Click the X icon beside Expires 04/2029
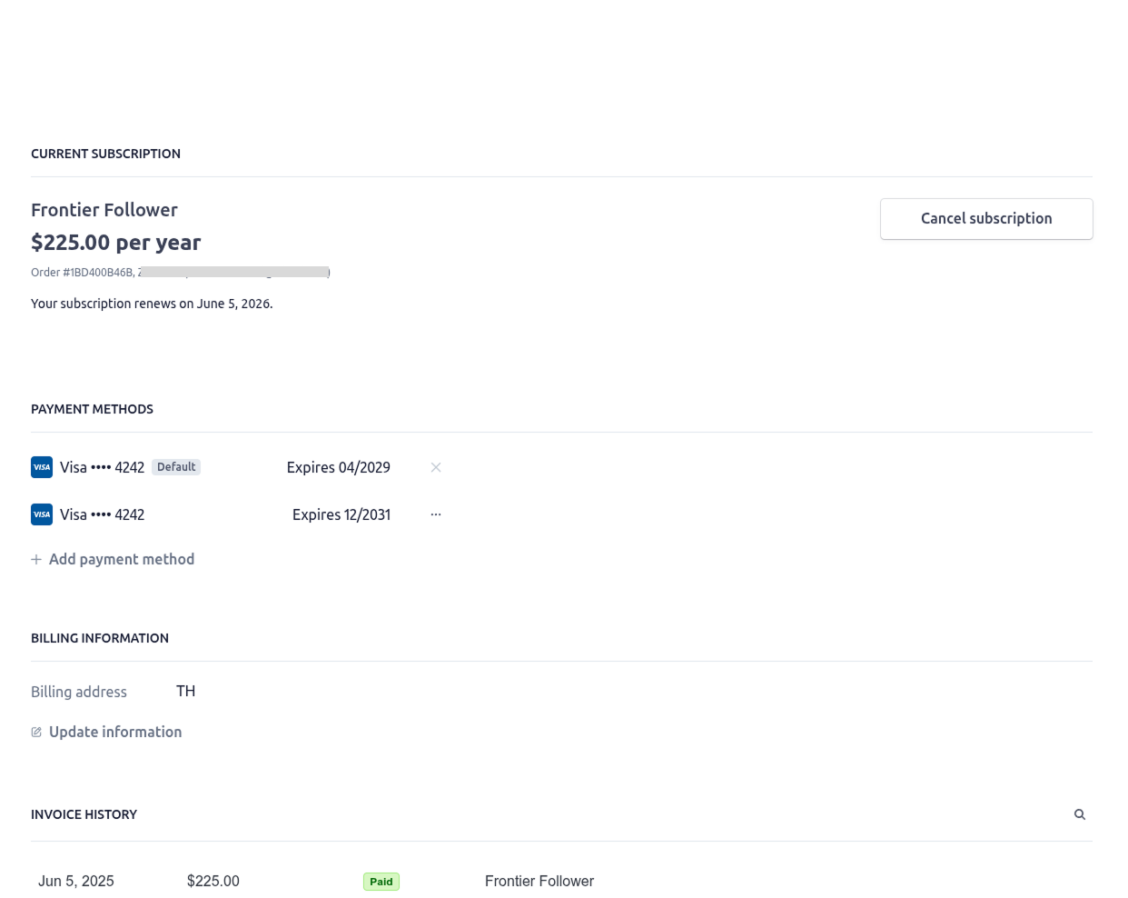Viewport: 1128px width, 898px height. (x=436, y=467)
